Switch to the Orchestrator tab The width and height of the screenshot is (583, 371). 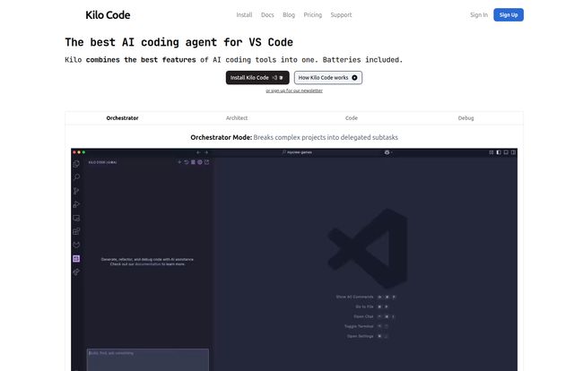point(122,118)
